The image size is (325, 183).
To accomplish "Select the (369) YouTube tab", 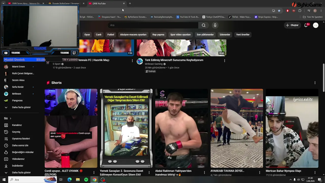I will coord(107,4).
